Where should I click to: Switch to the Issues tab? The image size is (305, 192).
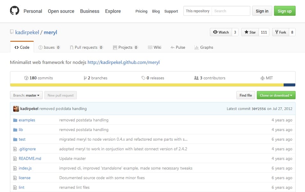coord(49,47)
